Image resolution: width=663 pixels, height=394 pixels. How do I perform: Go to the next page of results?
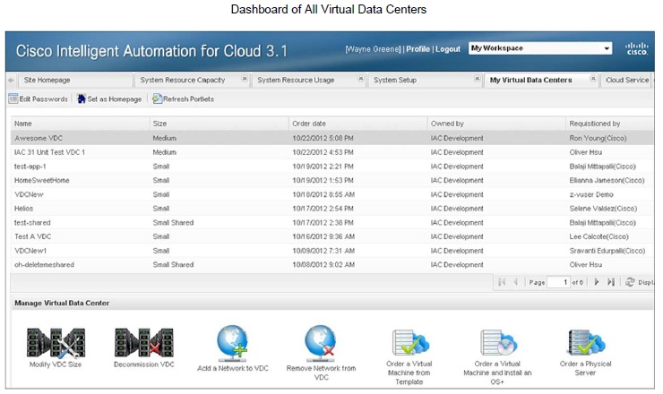597,282
